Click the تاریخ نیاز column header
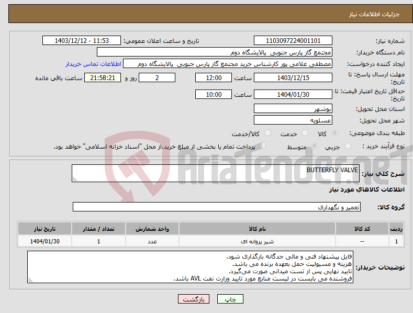Screen dimensions: 413x313 point(44,229)
